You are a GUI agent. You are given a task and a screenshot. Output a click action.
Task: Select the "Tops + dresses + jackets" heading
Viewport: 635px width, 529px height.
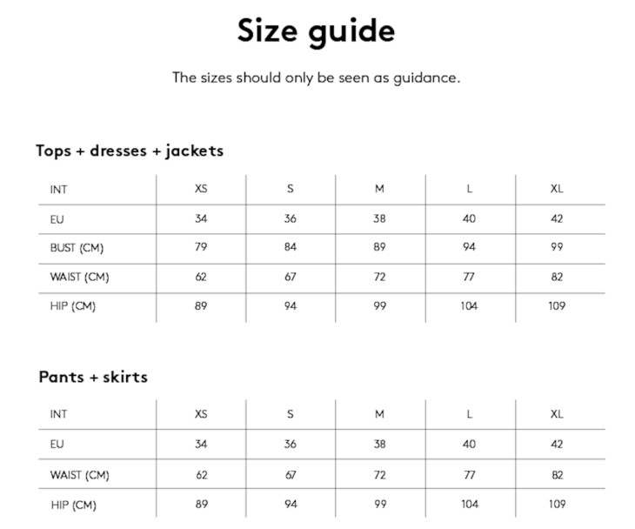(x=130, y=151)
